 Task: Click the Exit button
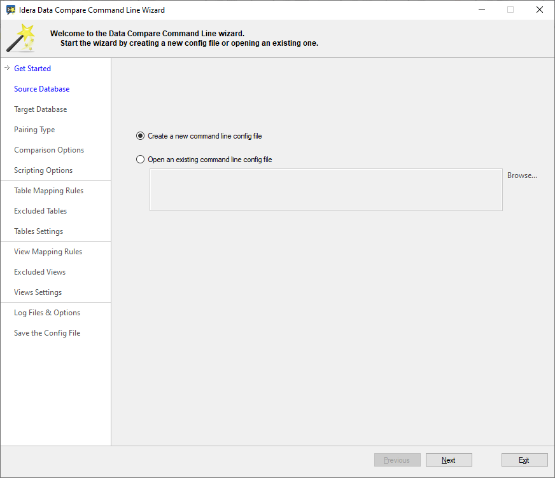click(524, 460)
